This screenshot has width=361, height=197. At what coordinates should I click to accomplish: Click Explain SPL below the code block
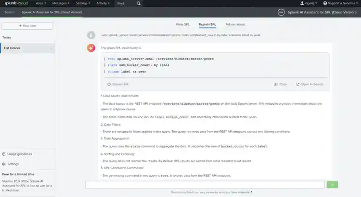click(118, 84)
